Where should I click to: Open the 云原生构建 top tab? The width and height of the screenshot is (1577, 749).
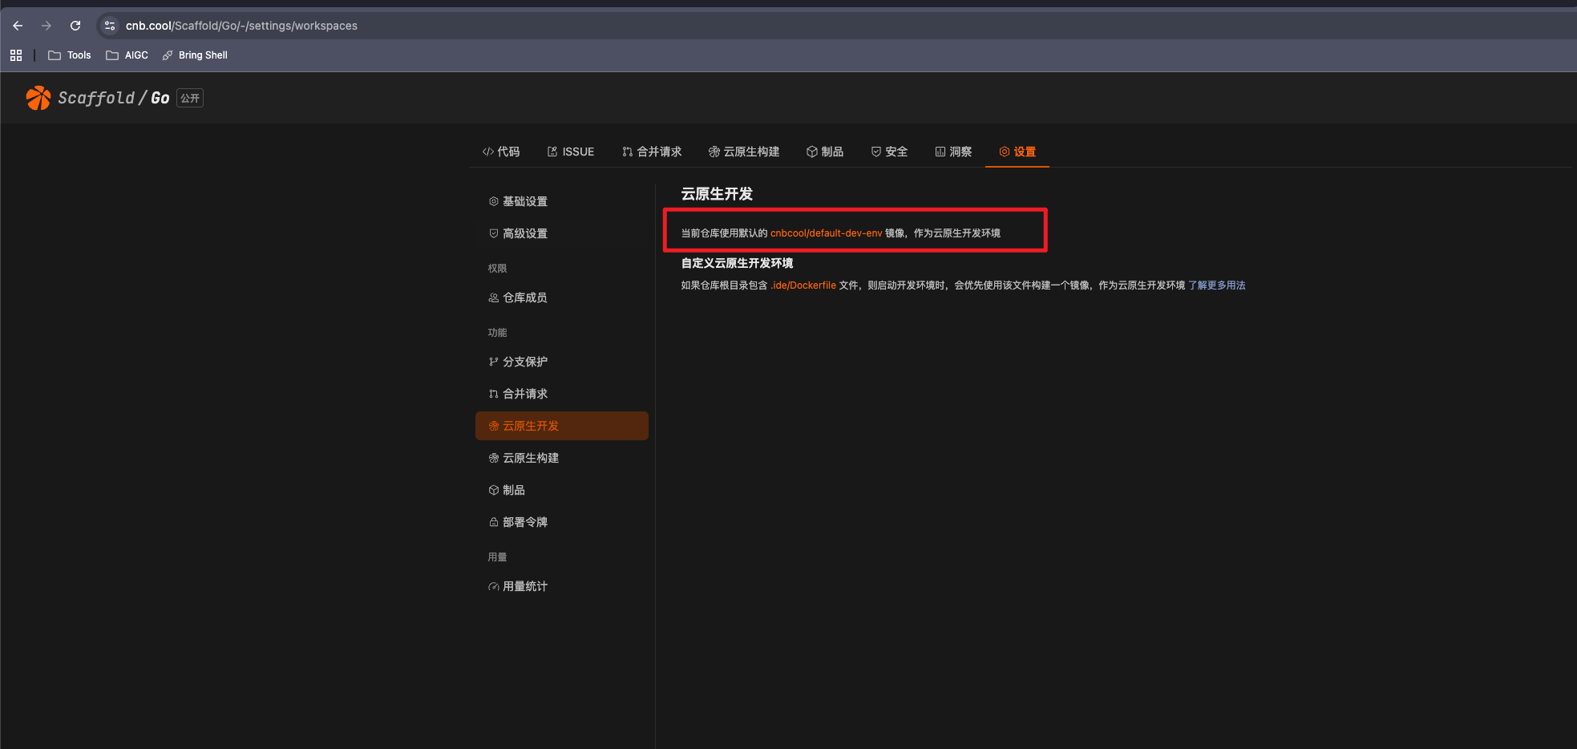tap(744, 152)
